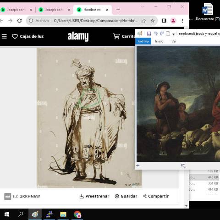Select the 445 KB file row
The width and height of the screenshot is (220, 220).
(204, 177)
